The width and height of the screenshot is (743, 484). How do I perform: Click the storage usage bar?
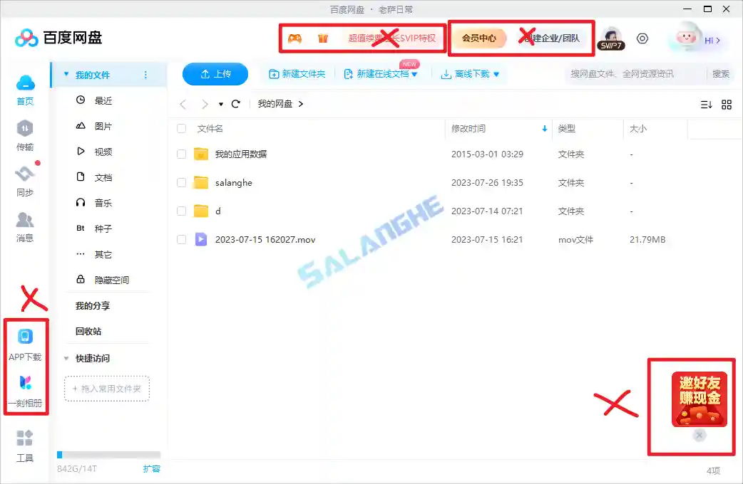pos(108,455)
